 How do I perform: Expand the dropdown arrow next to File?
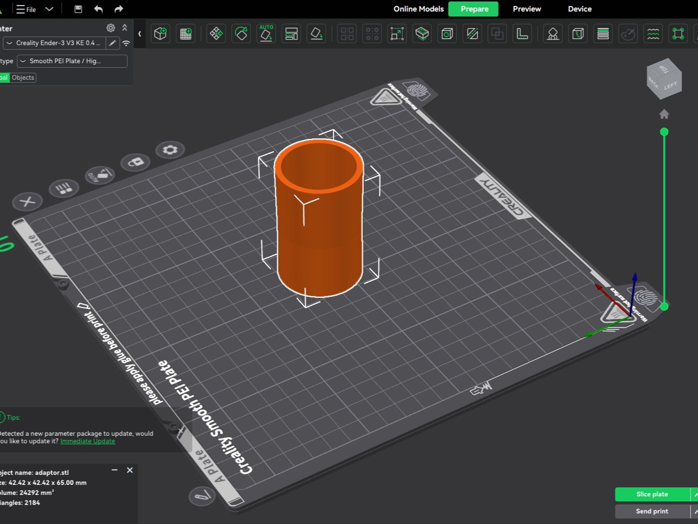(49, 9)
